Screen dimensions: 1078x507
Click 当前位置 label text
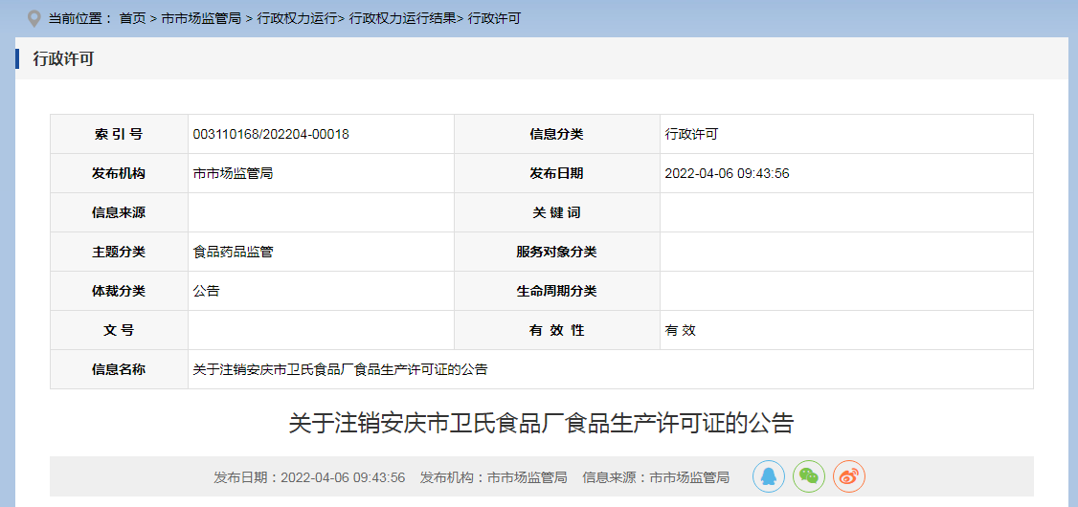click(x=79, y=18)
